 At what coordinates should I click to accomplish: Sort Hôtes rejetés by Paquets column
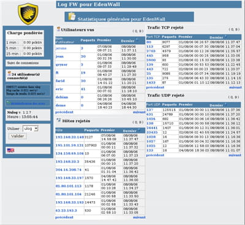[x=91, y=130]
